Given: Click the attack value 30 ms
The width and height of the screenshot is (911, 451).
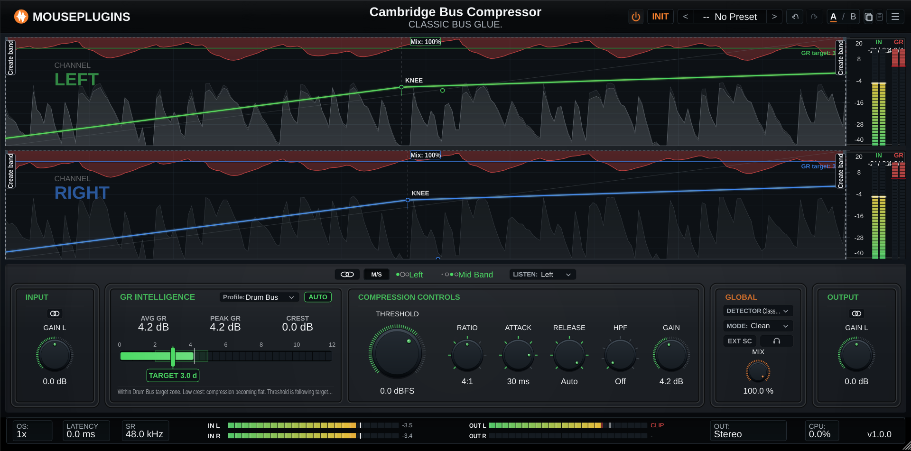Looking at the screenshot, I should pyautogui.click(x=518, y=381).
